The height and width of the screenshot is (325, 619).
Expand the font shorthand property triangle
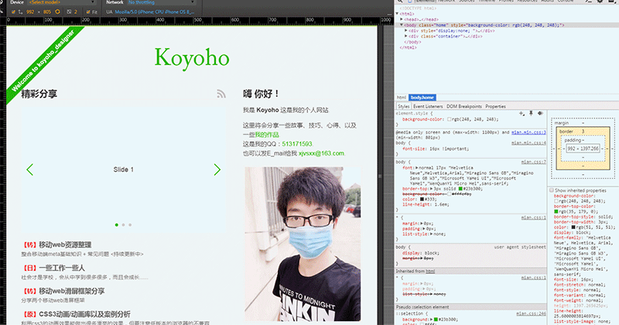(417, 168)
